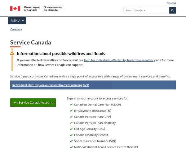Click the checkmark beside Canada Pension Plan (CPP)
186x148 pixels.
click(71, 117)
